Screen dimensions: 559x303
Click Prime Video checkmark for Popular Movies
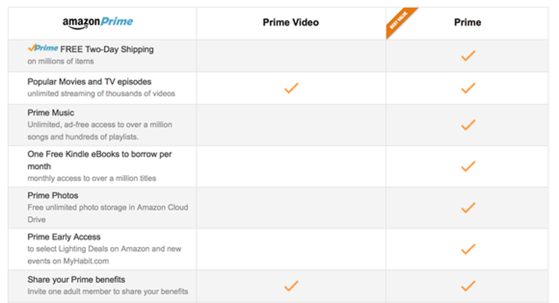point(291,88)
